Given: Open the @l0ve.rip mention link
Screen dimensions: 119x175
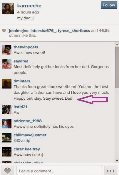Looking at the screenshot, I should tap(22, 140).
